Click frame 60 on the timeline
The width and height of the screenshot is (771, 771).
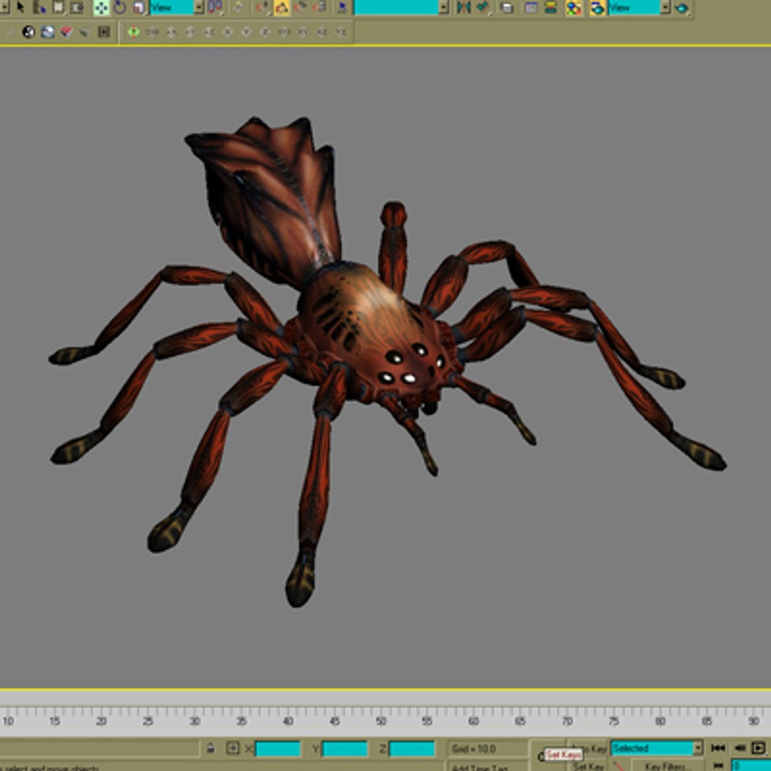point(473,721)
